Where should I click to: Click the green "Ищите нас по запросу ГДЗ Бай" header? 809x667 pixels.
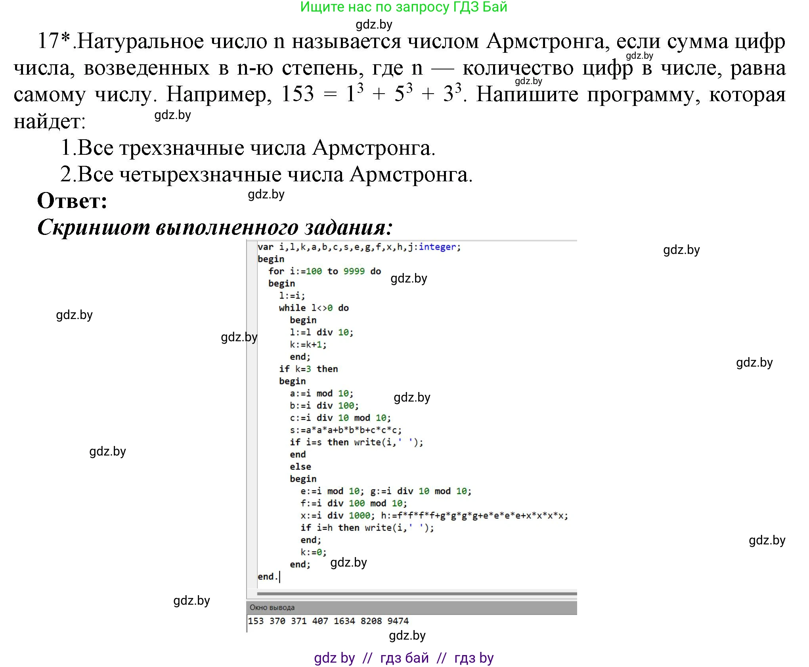coord(404,7)
